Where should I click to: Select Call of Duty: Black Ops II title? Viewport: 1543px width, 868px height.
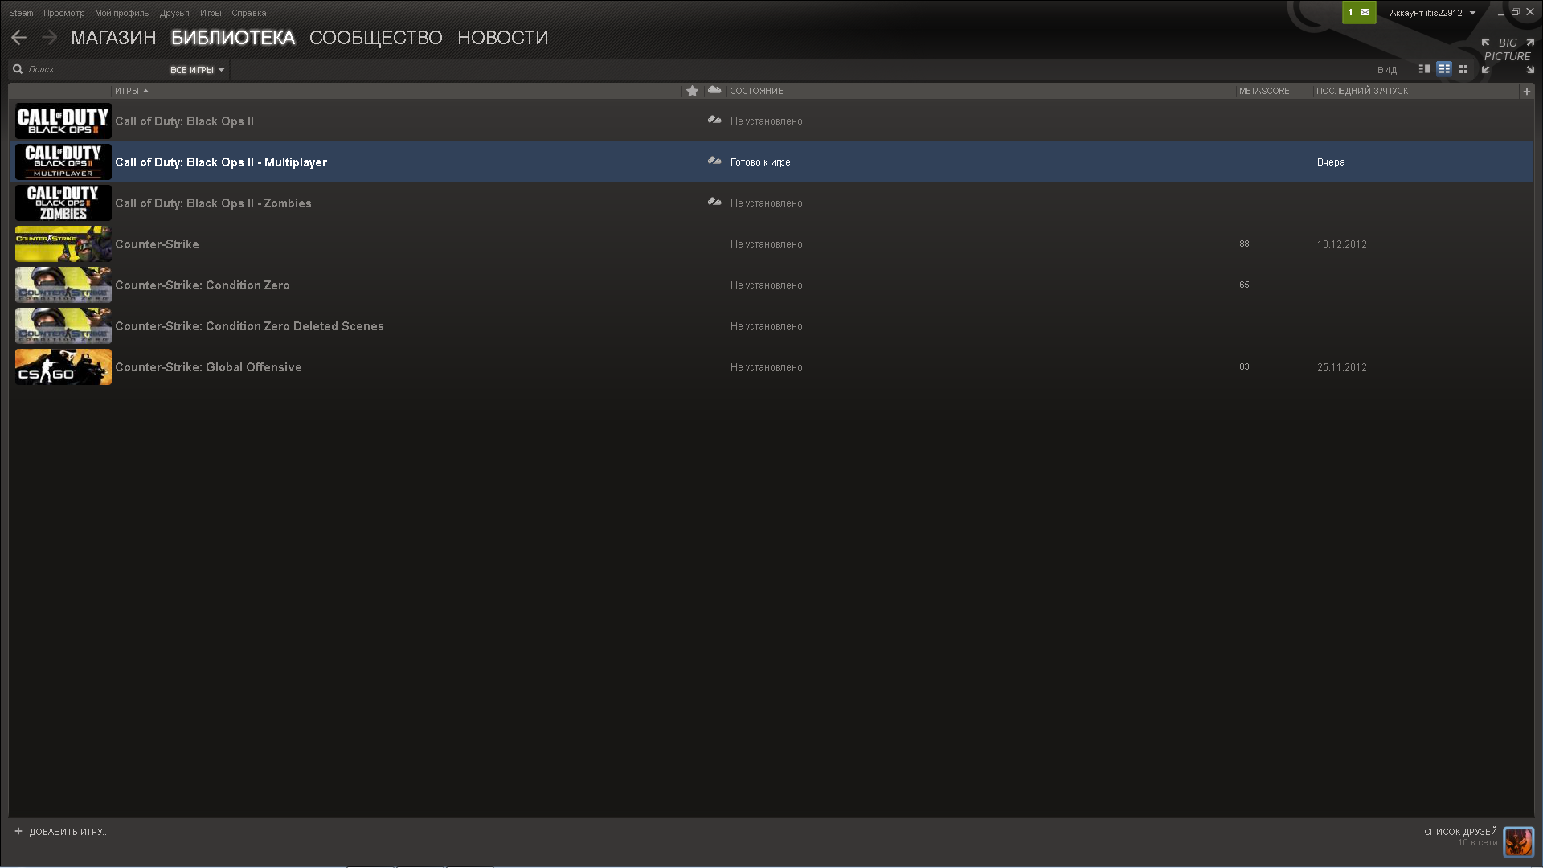click(x=184, y=121)
